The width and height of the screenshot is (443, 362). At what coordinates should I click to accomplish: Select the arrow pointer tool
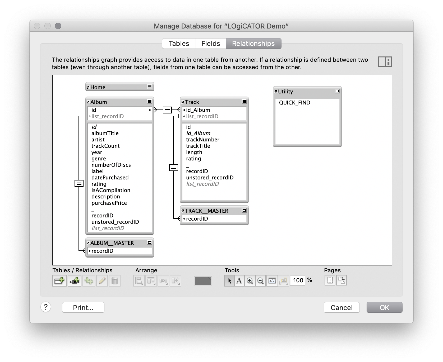click(x=229, y=281)
